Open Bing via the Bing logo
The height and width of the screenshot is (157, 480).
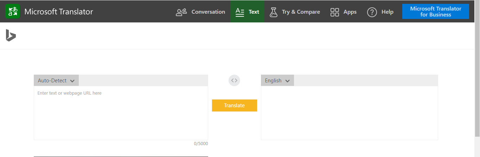tap(11, 35)
